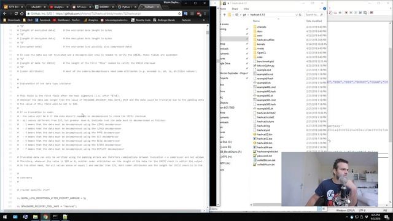Sort files by the Name column
Screen dimensions: 393x221
click(256, 21)
